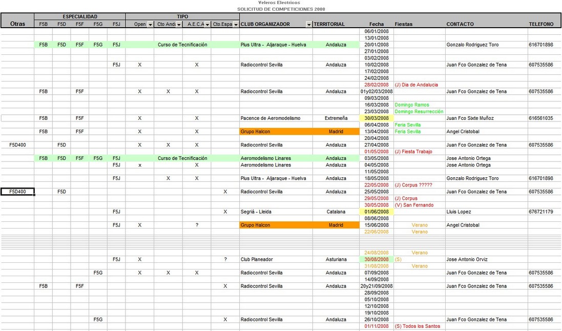Viewport: 562px width, 331px height.
Task: Select Curso de Tecnificación in the 20/01/2008 row
Action: [x=182, y=45]
